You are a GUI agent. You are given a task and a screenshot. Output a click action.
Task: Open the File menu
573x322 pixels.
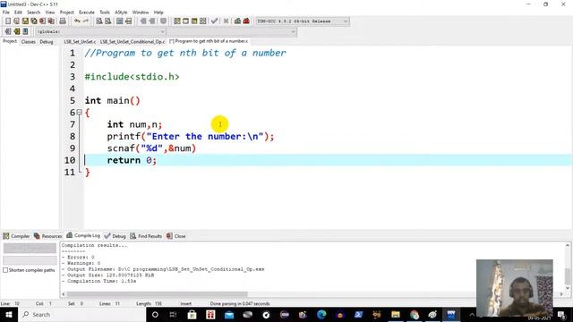[6, 13]
